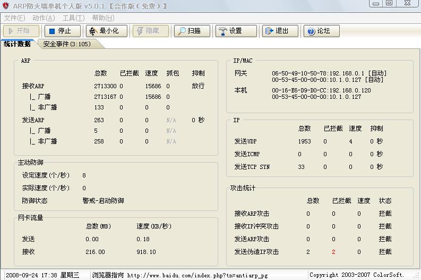Click the ColorSoft copyright text
Image resolution: width=421 pixels, height=280 pixels.
pyautogui.click(x=356, y=275)
